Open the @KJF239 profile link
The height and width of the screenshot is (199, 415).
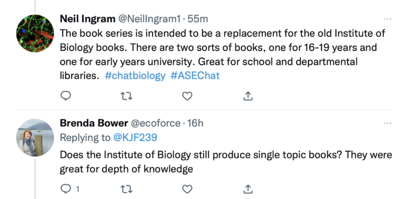pyautogui.click(x=135, y=138)
